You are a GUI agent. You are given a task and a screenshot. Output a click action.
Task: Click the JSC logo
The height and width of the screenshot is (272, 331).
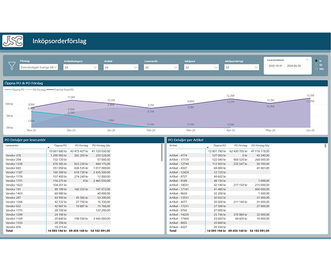click(x=13, y=41)
